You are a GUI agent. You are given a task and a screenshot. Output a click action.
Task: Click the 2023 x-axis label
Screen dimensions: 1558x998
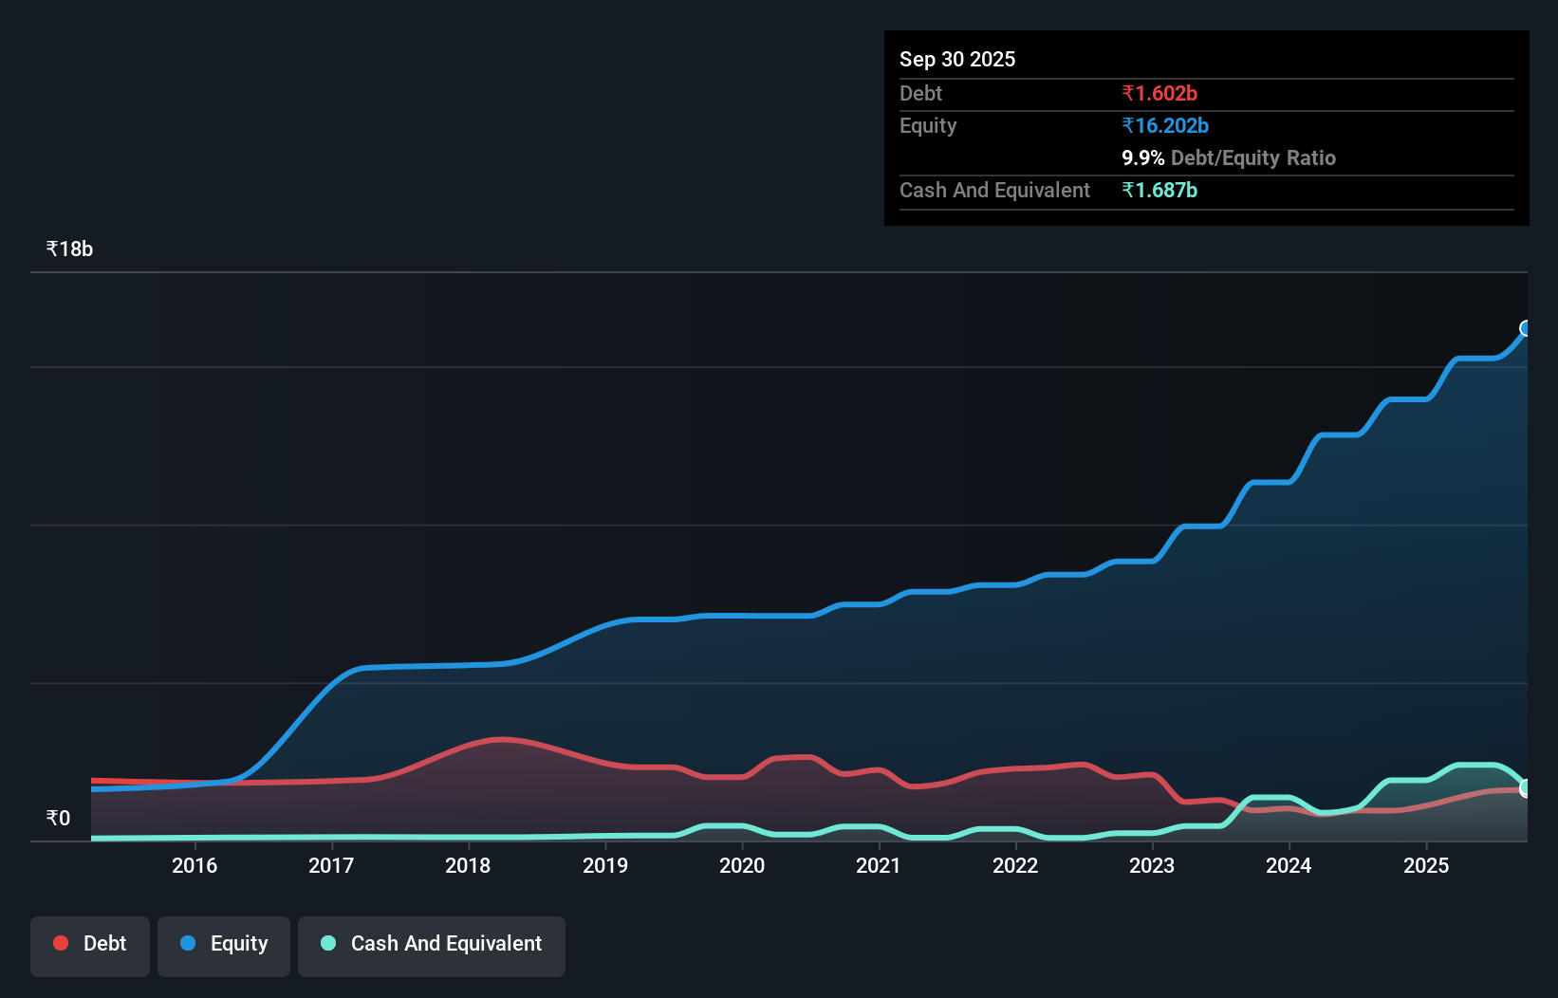1152,865
